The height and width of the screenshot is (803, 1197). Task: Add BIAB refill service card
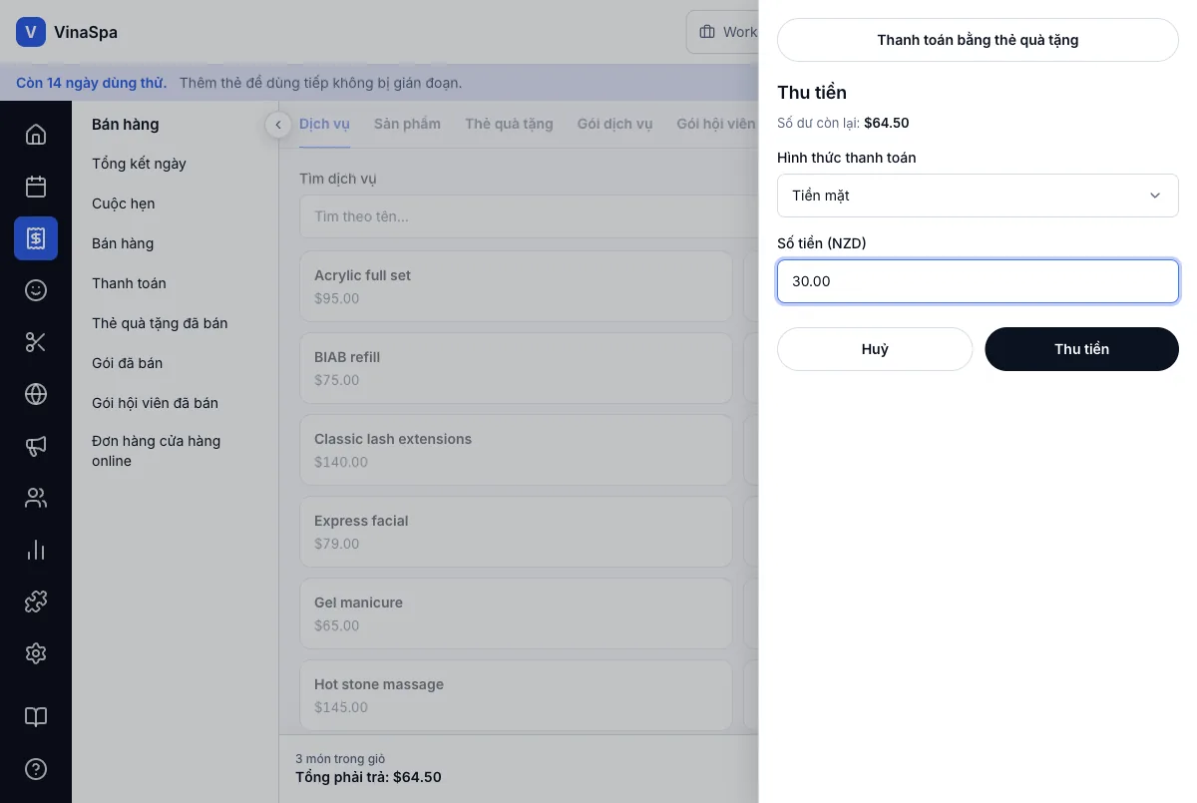tap(516, 368)
